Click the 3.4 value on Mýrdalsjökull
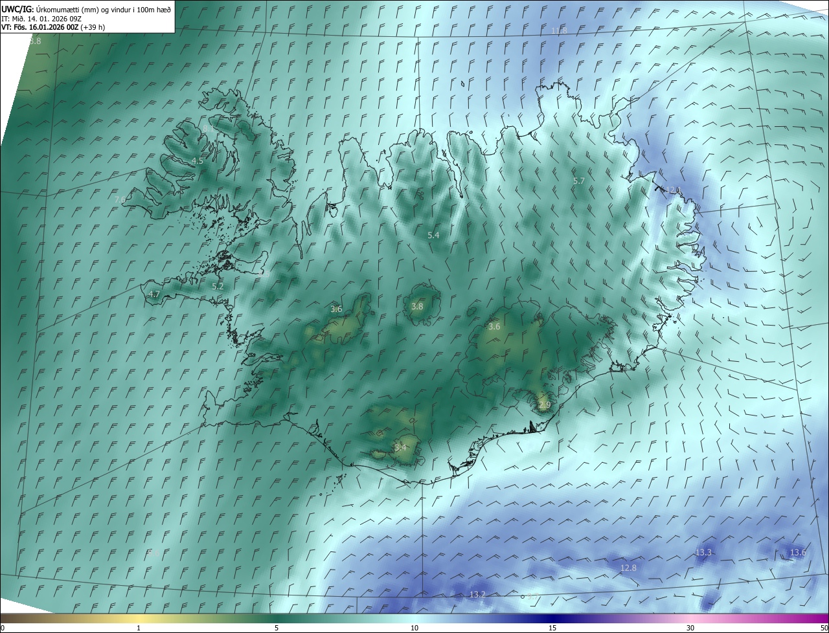The image size is (829, 633). coord(401,447)
